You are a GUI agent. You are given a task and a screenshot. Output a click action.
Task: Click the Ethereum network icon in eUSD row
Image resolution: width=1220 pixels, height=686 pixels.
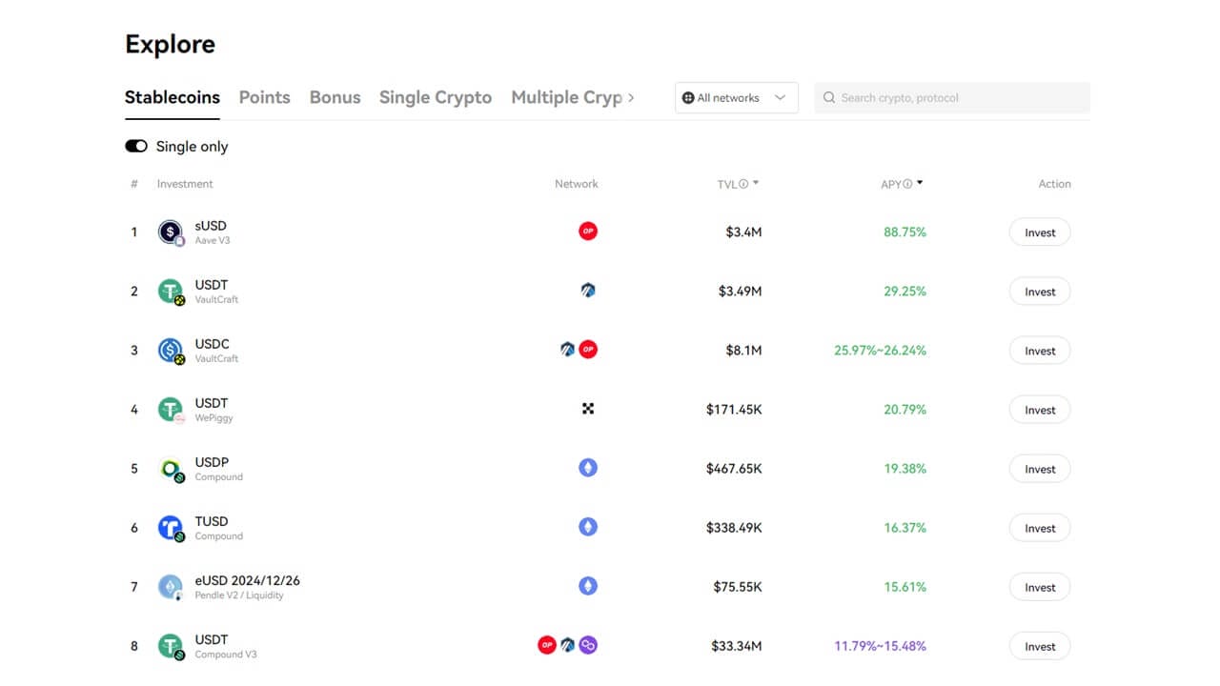[x=588, y=586]
